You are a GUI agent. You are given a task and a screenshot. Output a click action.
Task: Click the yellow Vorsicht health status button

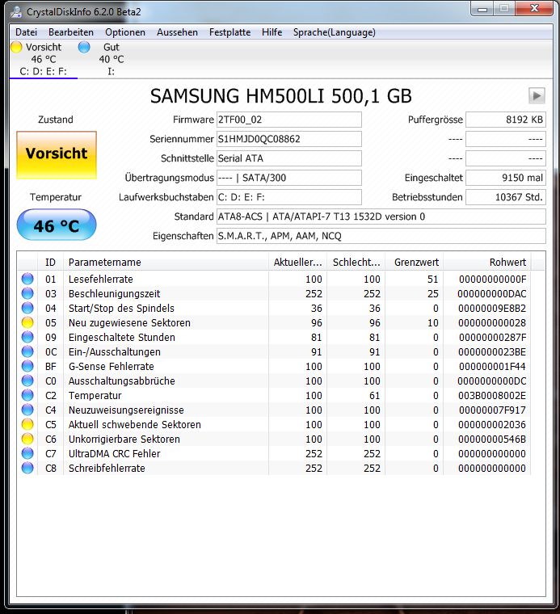pos(57,155)
